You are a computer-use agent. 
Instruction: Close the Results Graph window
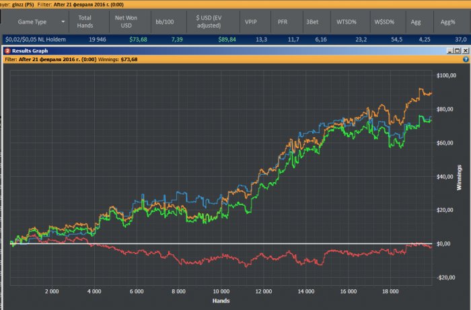coord(465,50)
